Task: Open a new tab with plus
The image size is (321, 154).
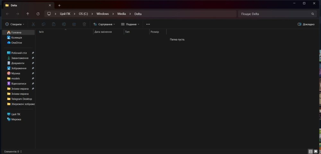Action: [59, 5]
